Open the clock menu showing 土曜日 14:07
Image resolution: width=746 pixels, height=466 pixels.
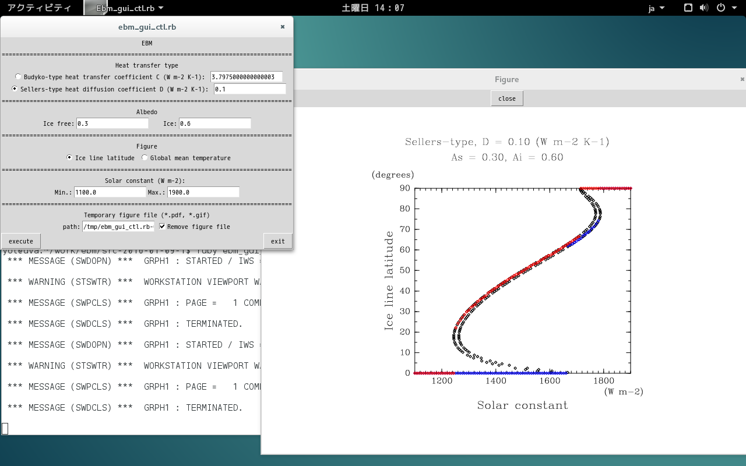pyautogui.click(x=372, y=8)
